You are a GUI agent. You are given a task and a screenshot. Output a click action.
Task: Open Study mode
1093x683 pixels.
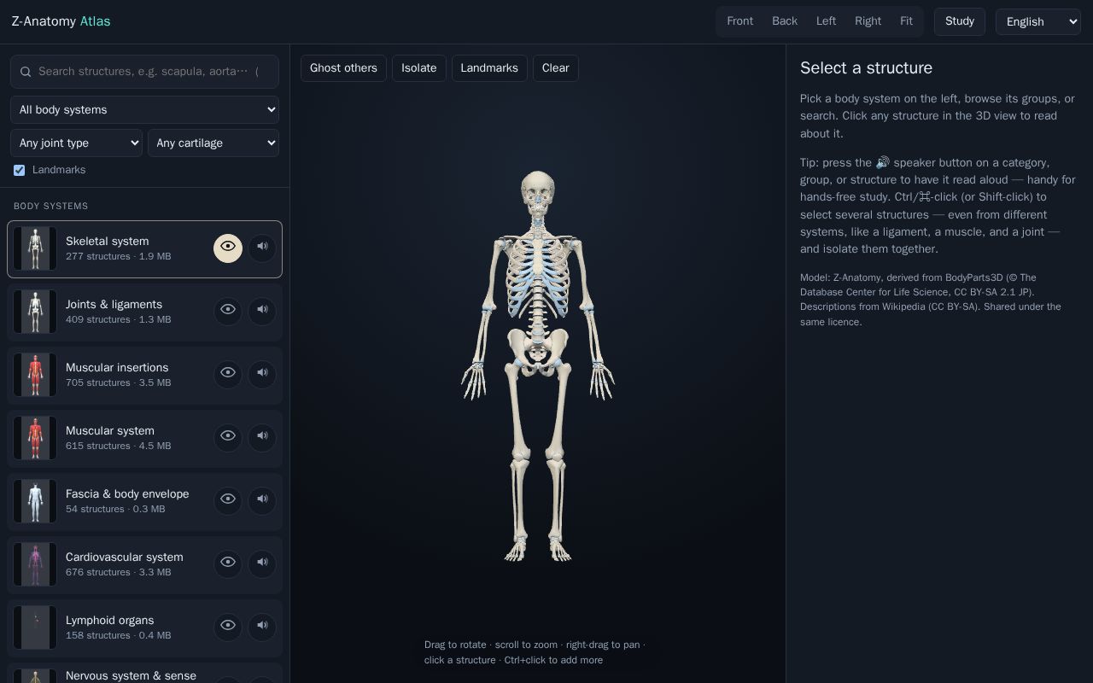click(x=960, y=21)
